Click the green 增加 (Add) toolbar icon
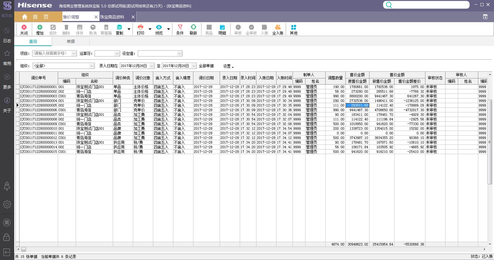 pos(40,29)
